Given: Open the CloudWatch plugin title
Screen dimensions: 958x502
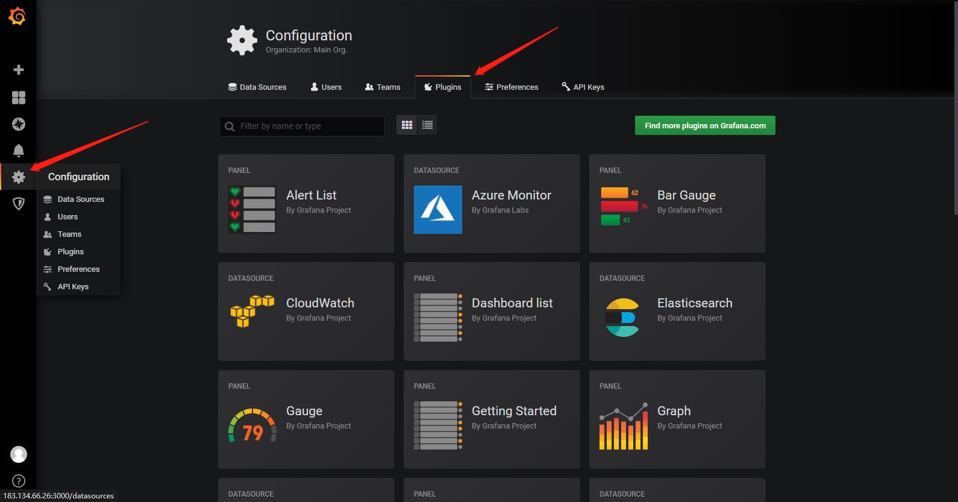Looking at the screenshot, I should coord(320,303).
